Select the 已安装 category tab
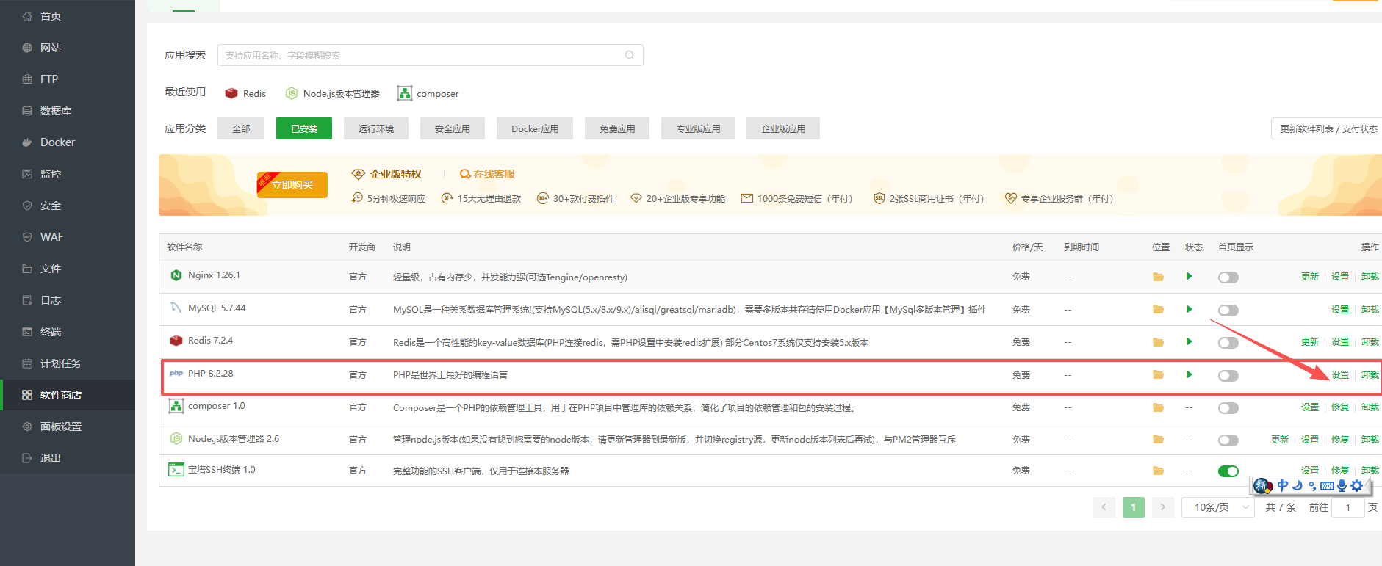The height and width of the screenshot is (566, 1382). [304, 128]
